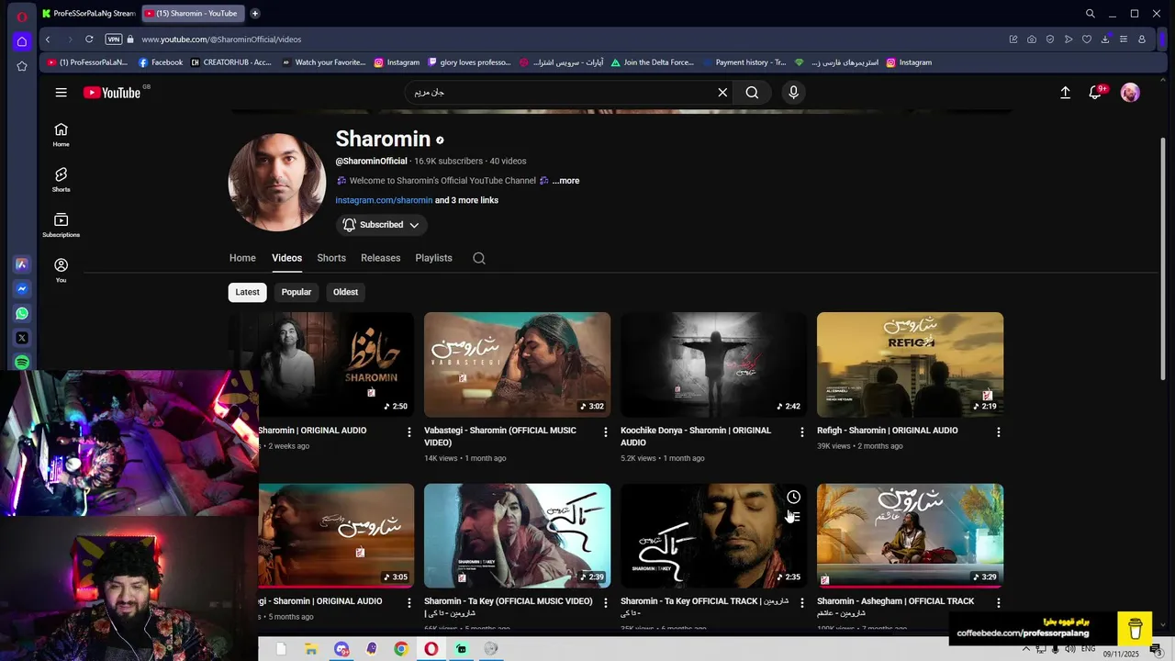Switch to ProFeSSorPaLaNg Stream browser tab
Screen dimensions: 1175x661
(x=88, y=14)
